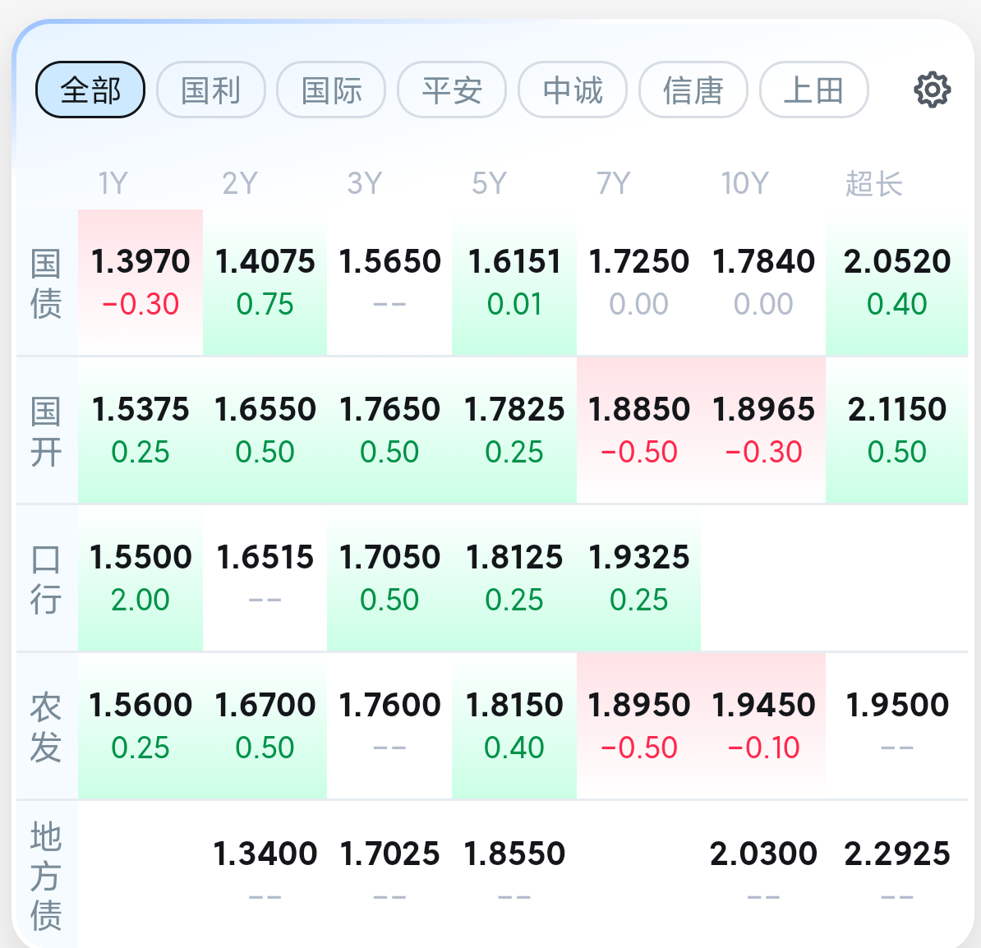Screen dimensions: 981x948
Task: Open the 信唐 tab
Action: pyautogui.click(x=693, y=90)
